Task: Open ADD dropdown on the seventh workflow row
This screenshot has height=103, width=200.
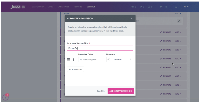Action: 178,85
